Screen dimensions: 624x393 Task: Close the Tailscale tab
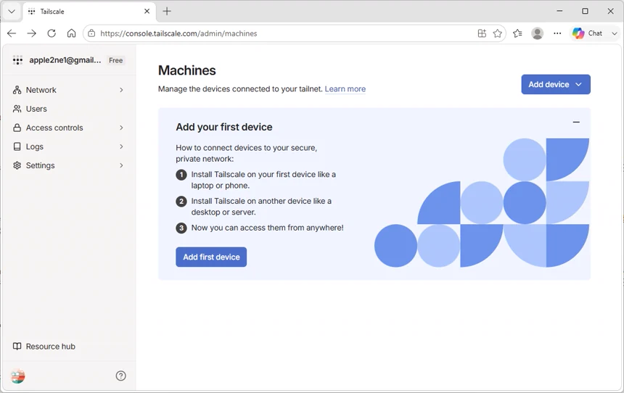147,11
